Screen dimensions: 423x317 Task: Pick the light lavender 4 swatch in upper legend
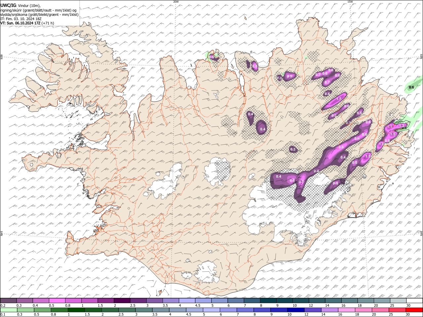[x=187, y=301]
